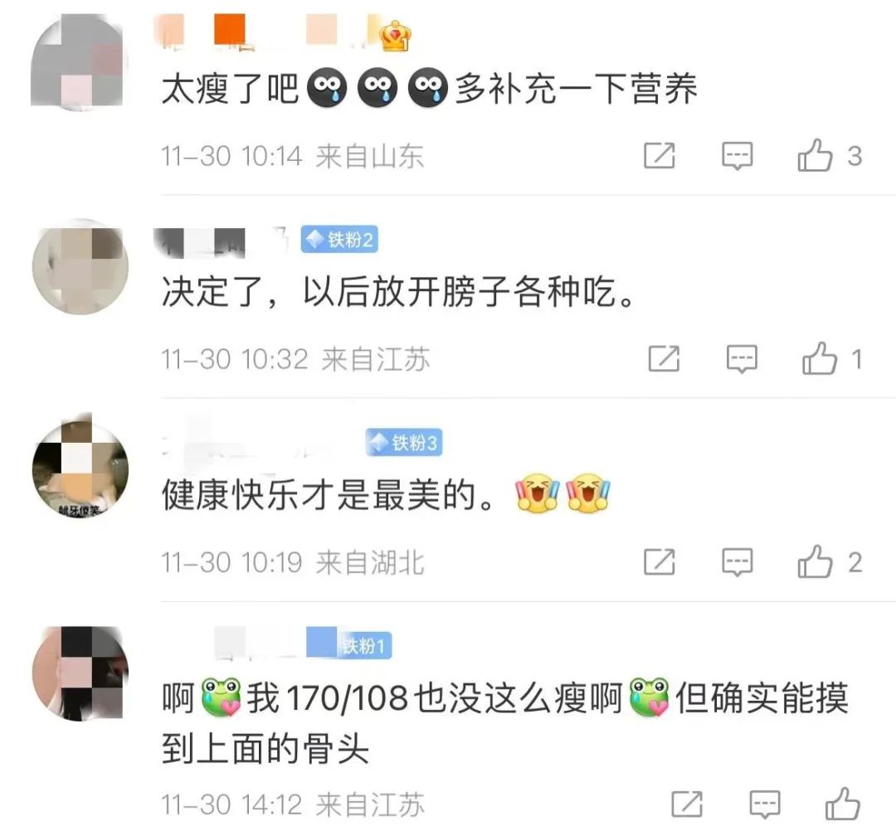Screen dimensions: 896x831
Task: Like the 决定了 comment from 江苏
Action: 820,358
